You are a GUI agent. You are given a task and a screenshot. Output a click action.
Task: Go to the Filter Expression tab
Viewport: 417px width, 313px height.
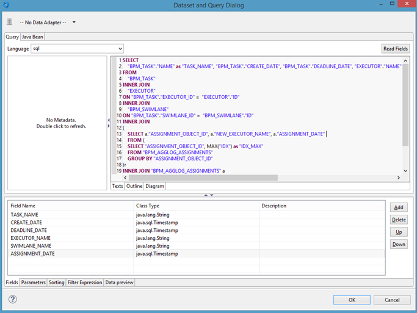tap(85, 282)
